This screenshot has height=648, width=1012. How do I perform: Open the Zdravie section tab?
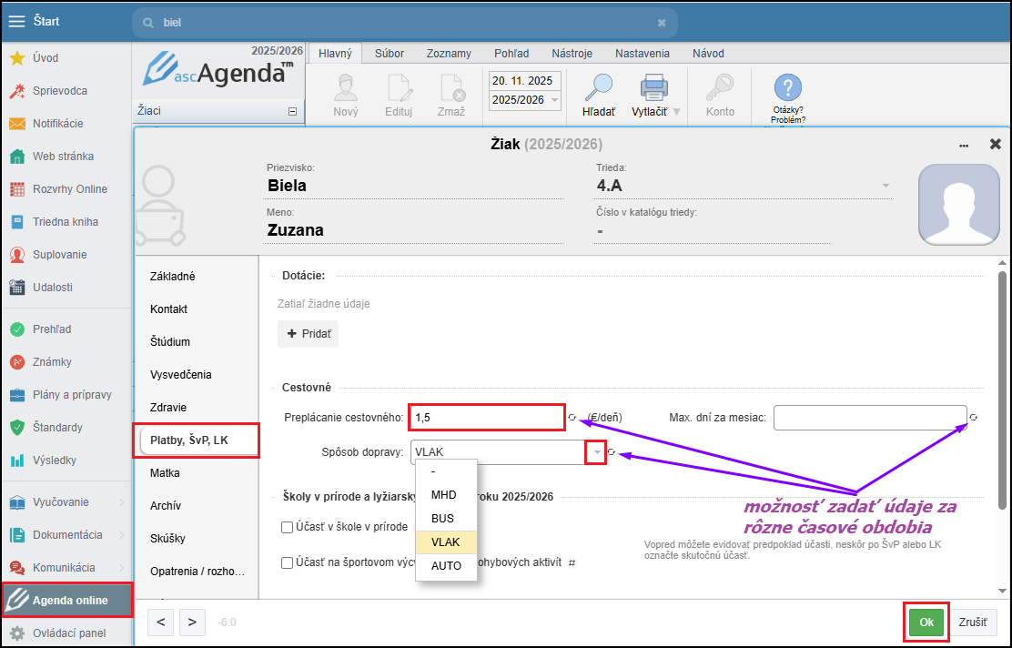(x=168, y=408)
